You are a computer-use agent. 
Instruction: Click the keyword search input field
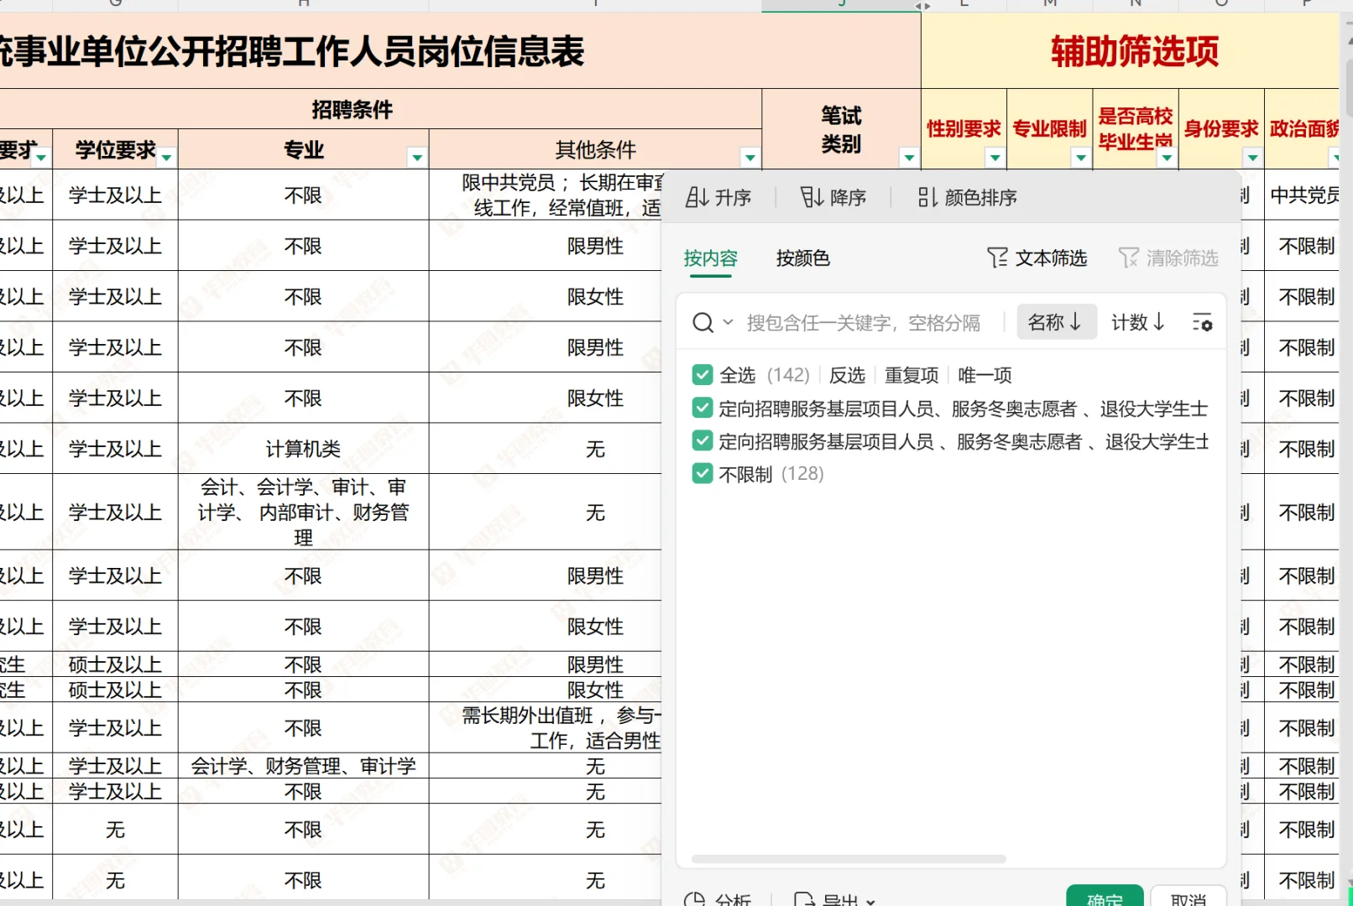click(x=865, y=323)
